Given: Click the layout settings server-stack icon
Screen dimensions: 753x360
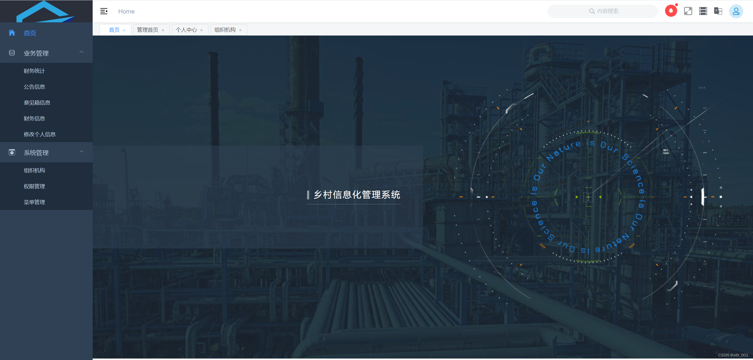Looking at the screenshot, I should click(703, 11).
